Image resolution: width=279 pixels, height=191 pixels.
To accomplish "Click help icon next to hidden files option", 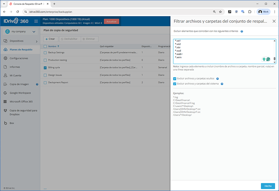I will (218, 79).
